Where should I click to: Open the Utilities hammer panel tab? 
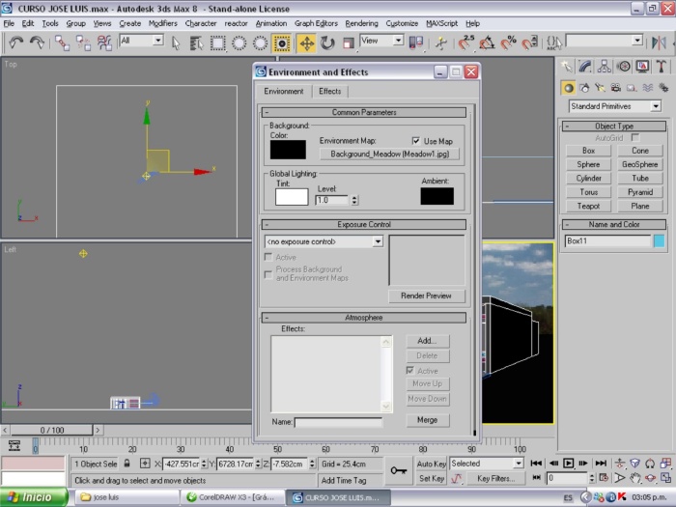pyautogui.click(x=661, y=66)
